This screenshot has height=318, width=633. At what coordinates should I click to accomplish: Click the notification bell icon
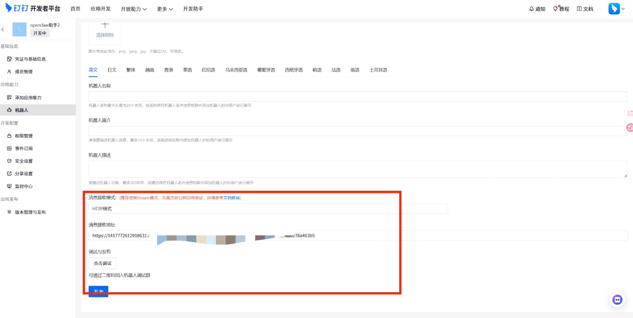pos(531,9)
